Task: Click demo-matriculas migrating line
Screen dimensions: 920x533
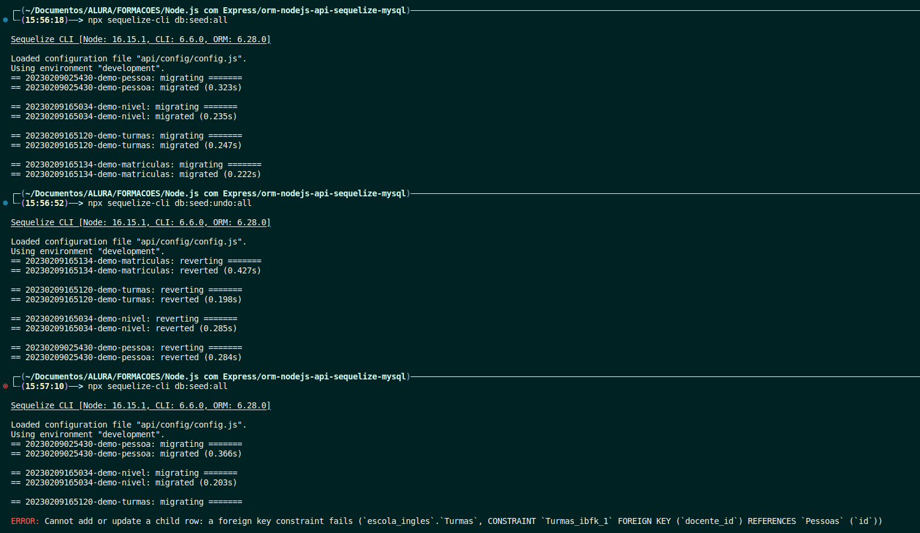Action: pyautogui.click(x=136, y=164)
